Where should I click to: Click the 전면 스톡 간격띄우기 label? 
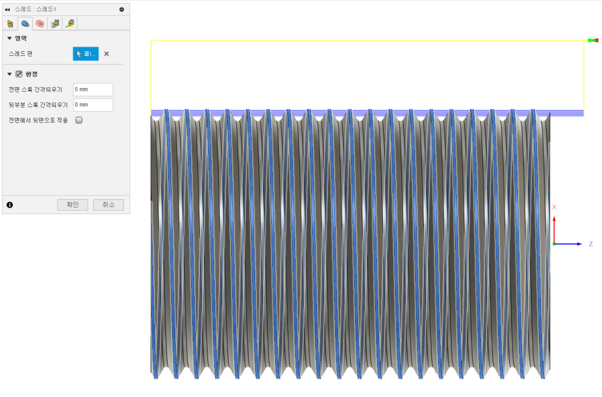pos(35,89)
